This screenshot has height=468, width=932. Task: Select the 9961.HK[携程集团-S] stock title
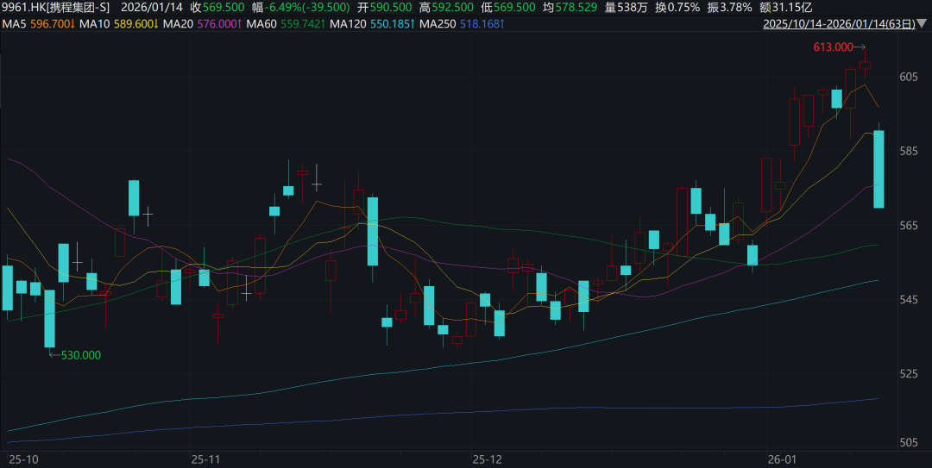point(56,8)
